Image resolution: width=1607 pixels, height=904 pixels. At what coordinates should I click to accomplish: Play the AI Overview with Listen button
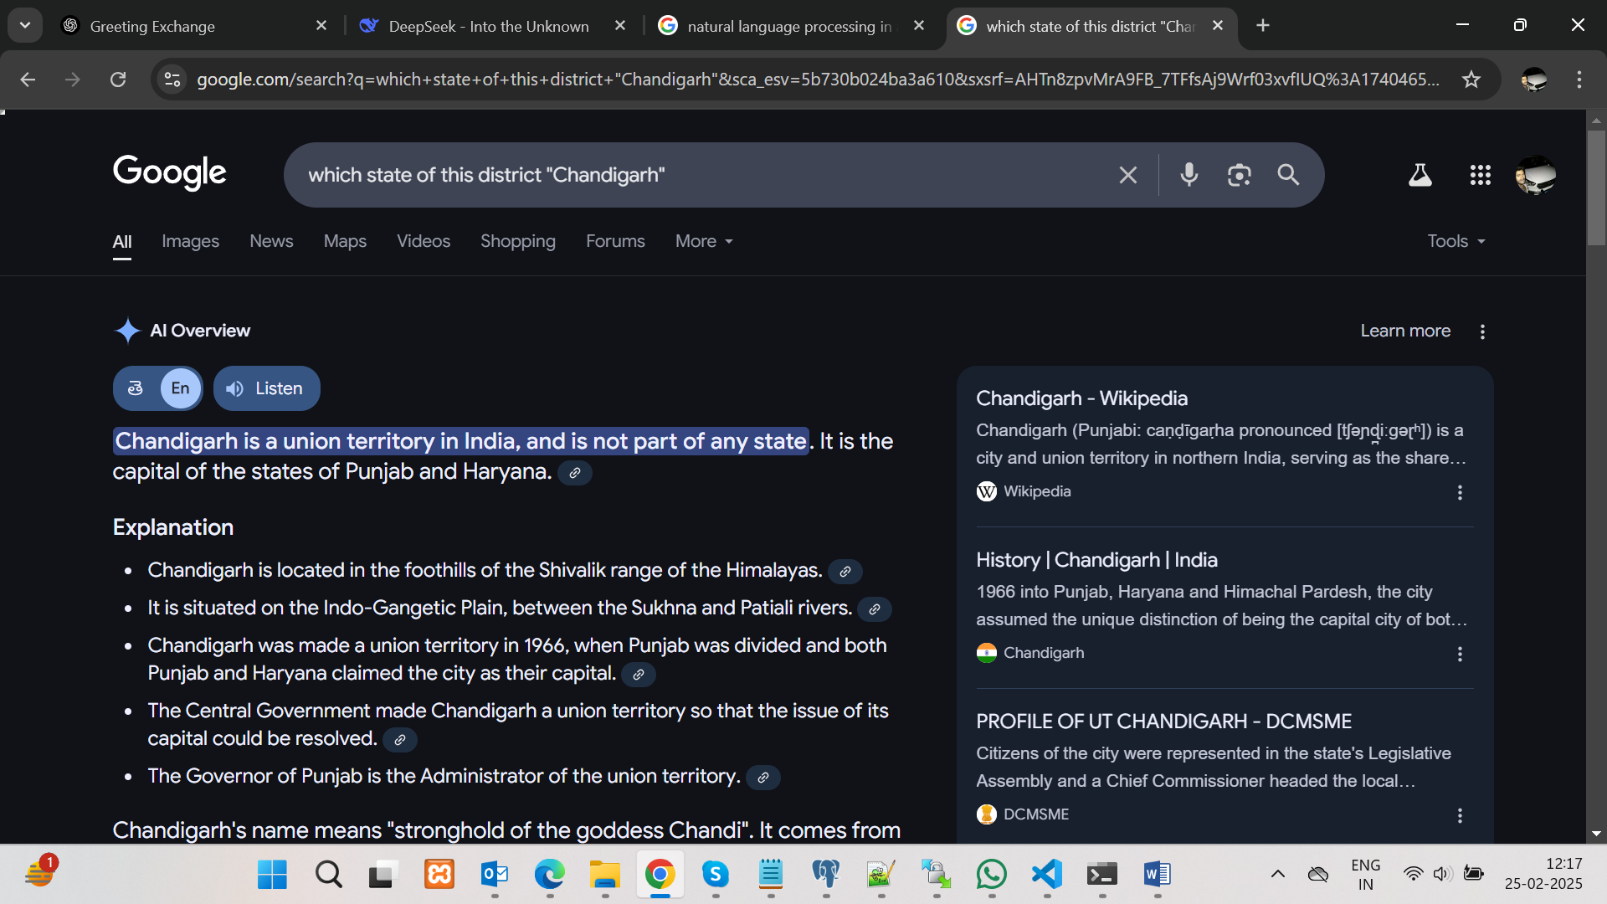[266, 388]
